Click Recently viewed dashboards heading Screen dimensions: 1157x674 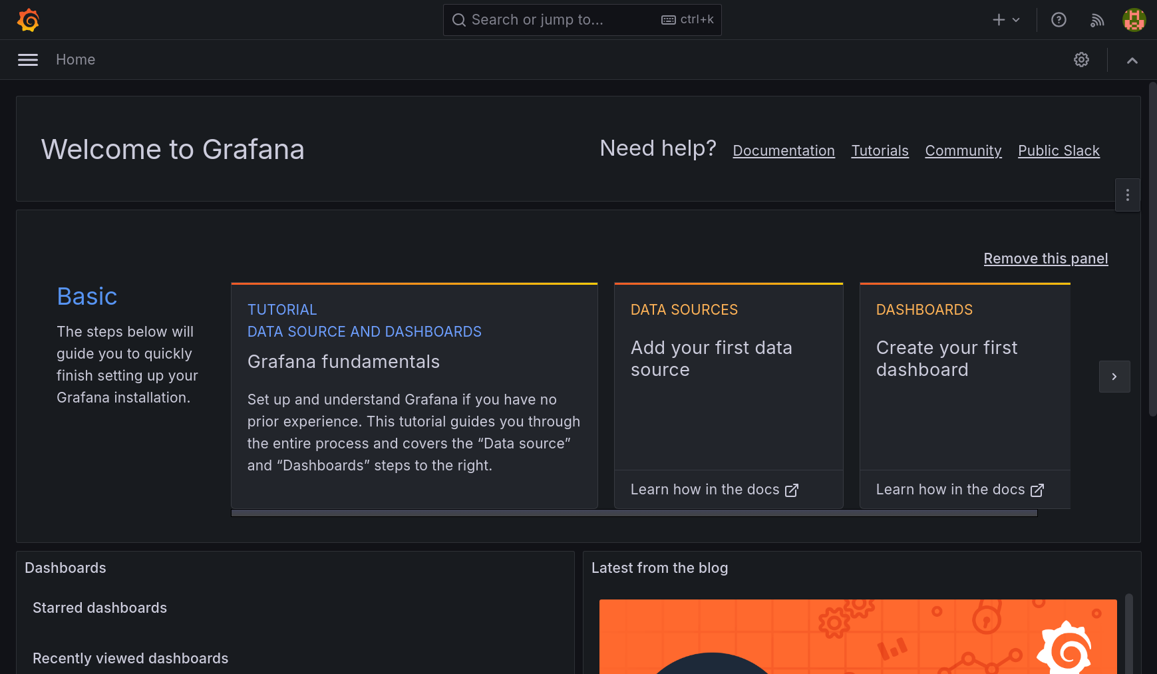tap(130, 659)
